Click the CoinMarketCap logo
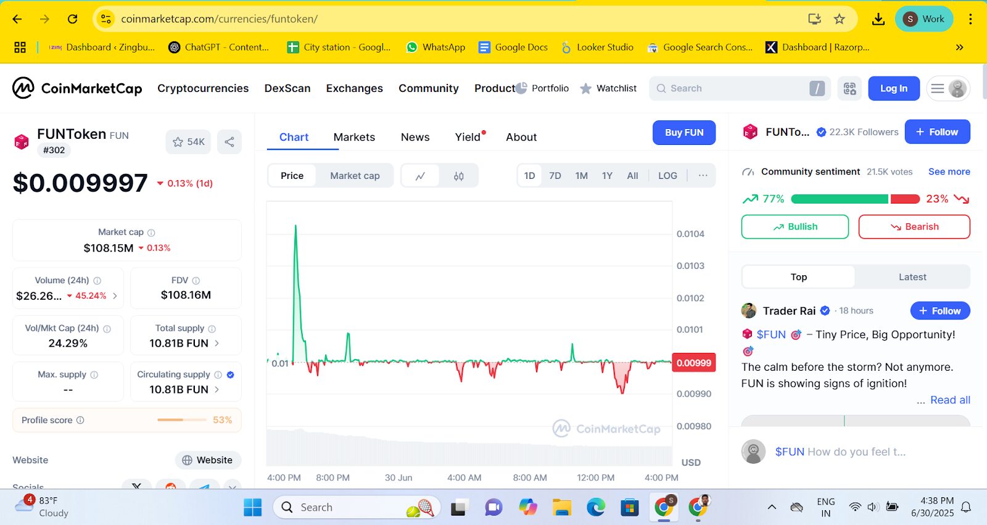Screen dimensions: 987x525 77,88
